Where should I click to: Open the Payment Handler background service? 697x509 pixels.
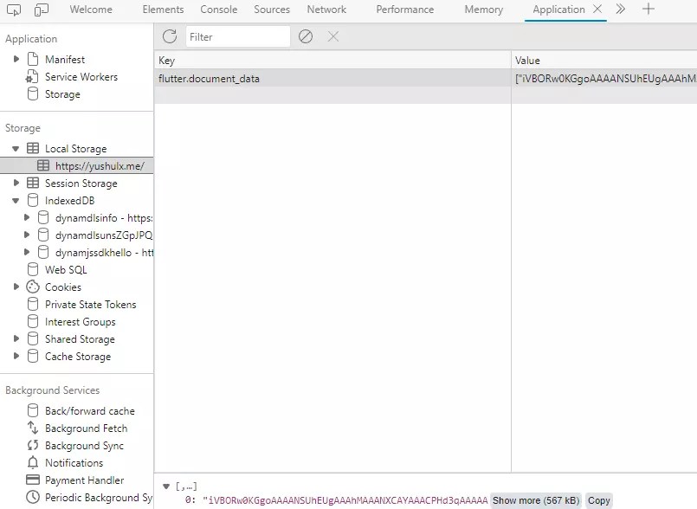coord(82,480)
